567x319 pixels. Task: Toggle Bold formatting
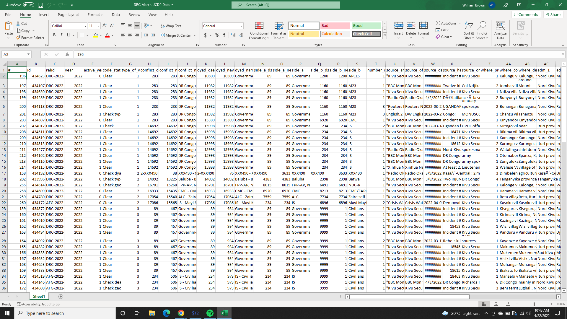[54, 35]
